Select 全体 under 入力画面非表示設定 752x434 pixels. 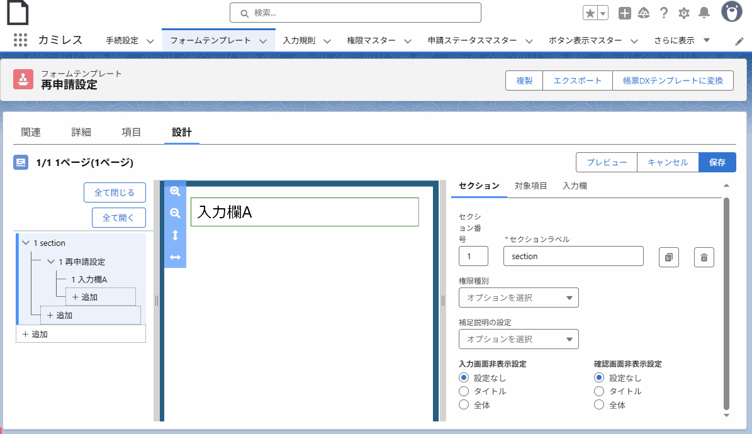[x=464, y=404]
